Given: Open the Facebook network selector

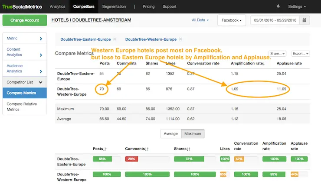Looking at the screenshot, I should pos(232,20).
